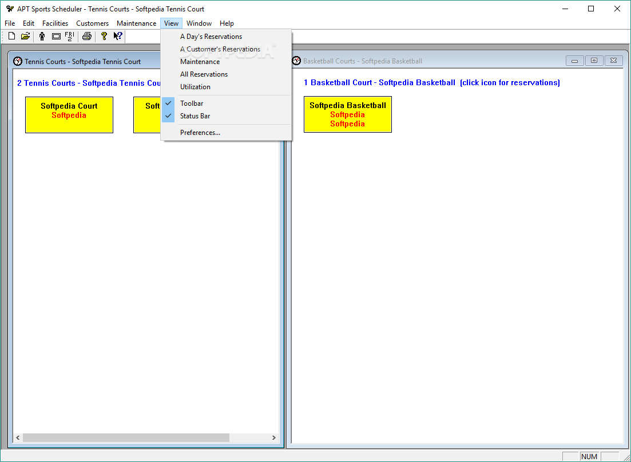
Task: Open the Edit menu
Action: coord(29,23)
